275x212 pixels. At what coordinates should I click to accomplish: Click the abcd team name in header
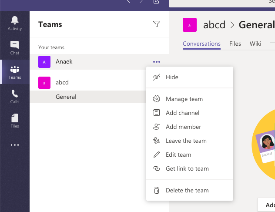pyautogui.click(x=215, y=25)
